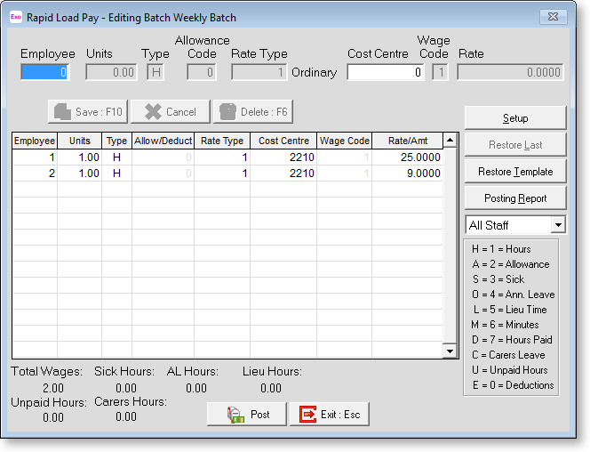Click into the Employee input field

[x=44, y=73]
